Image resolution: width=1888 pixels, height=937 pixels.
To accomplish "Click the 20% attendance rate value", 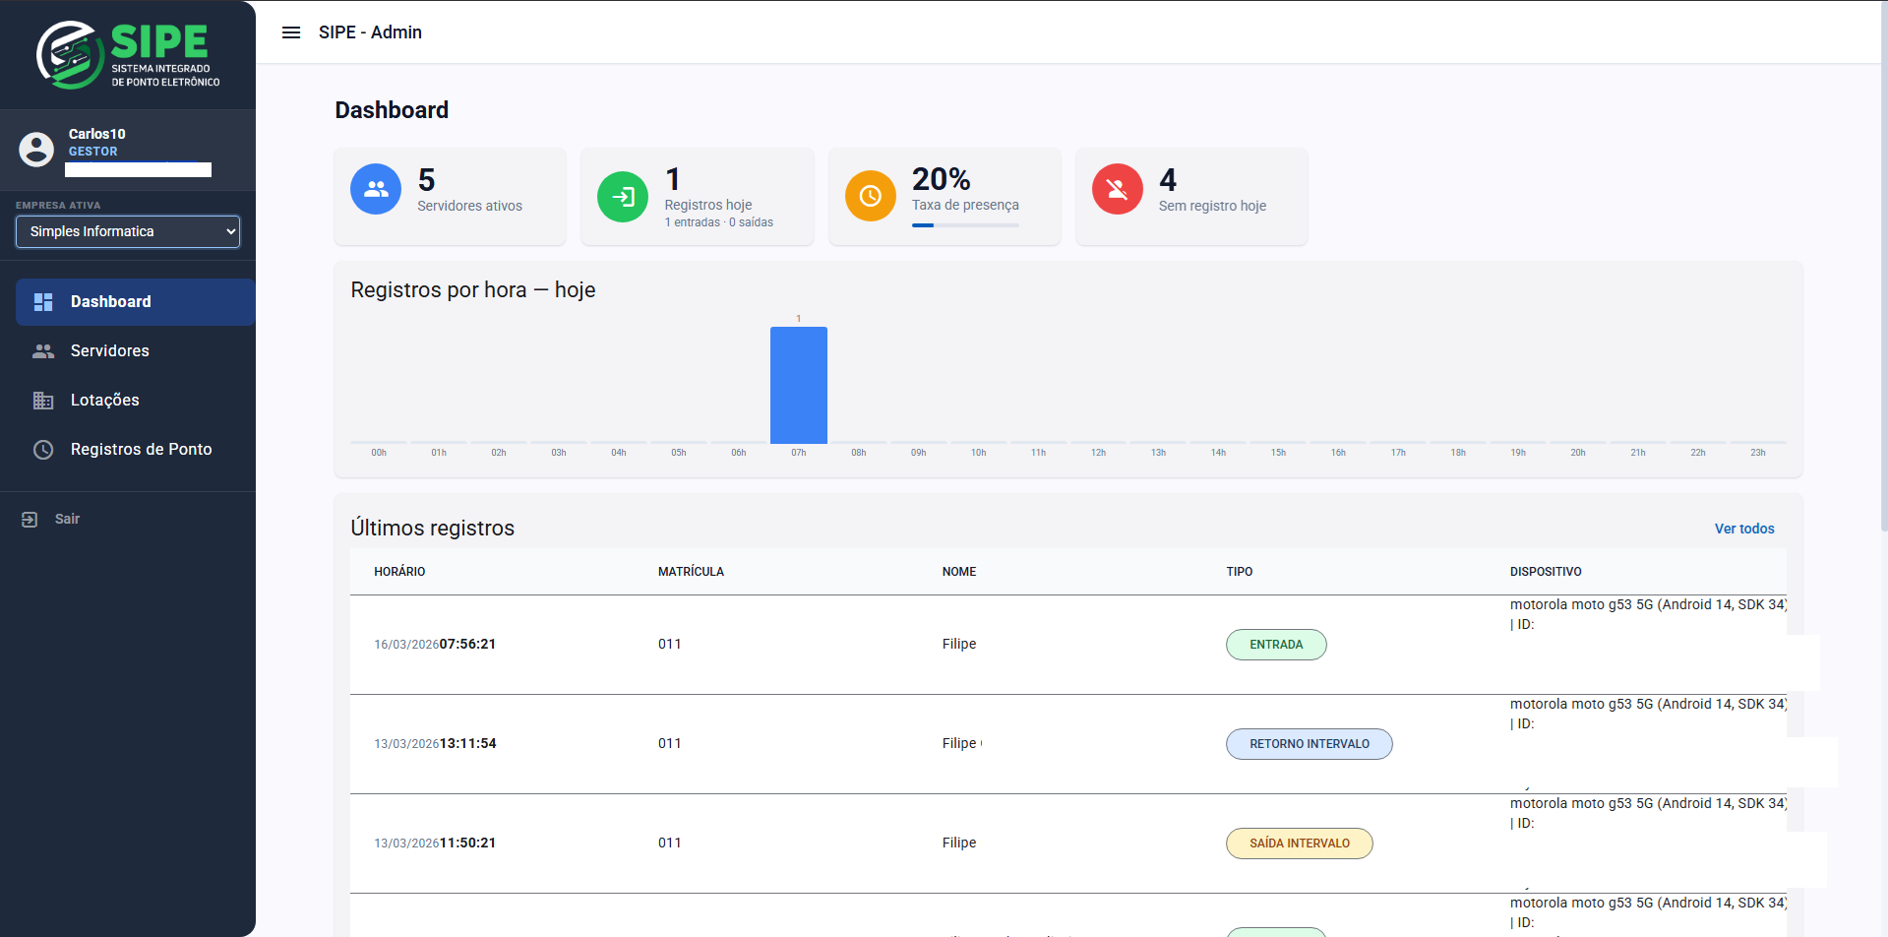I will coord(942,179).
